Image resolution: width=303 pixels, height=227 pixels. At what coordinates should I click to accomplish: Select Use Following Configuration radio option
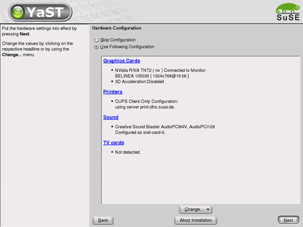96,47
